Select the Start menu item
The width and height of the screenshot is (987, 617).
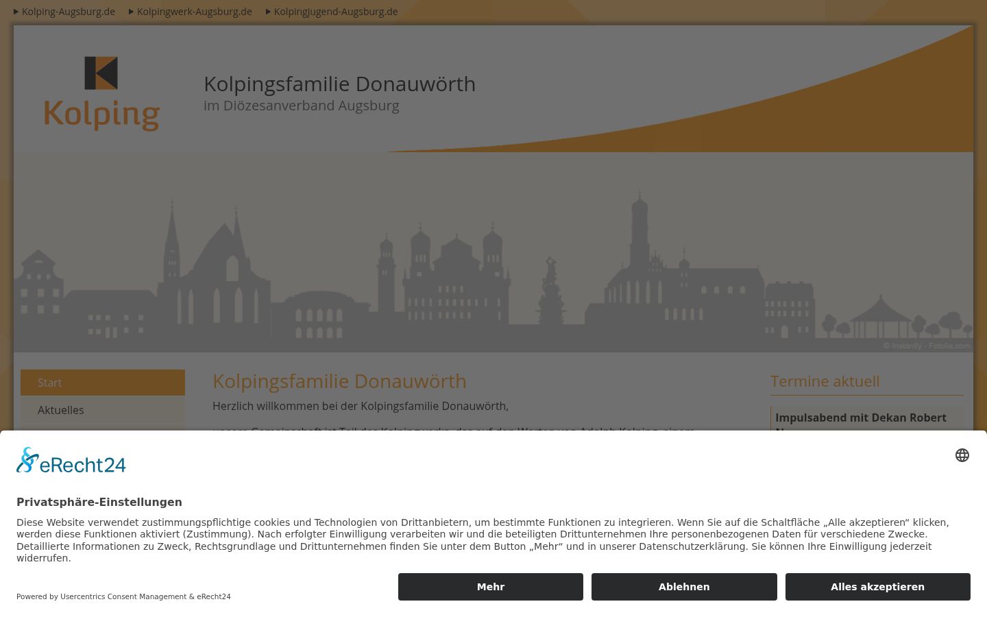coord(103,383)
